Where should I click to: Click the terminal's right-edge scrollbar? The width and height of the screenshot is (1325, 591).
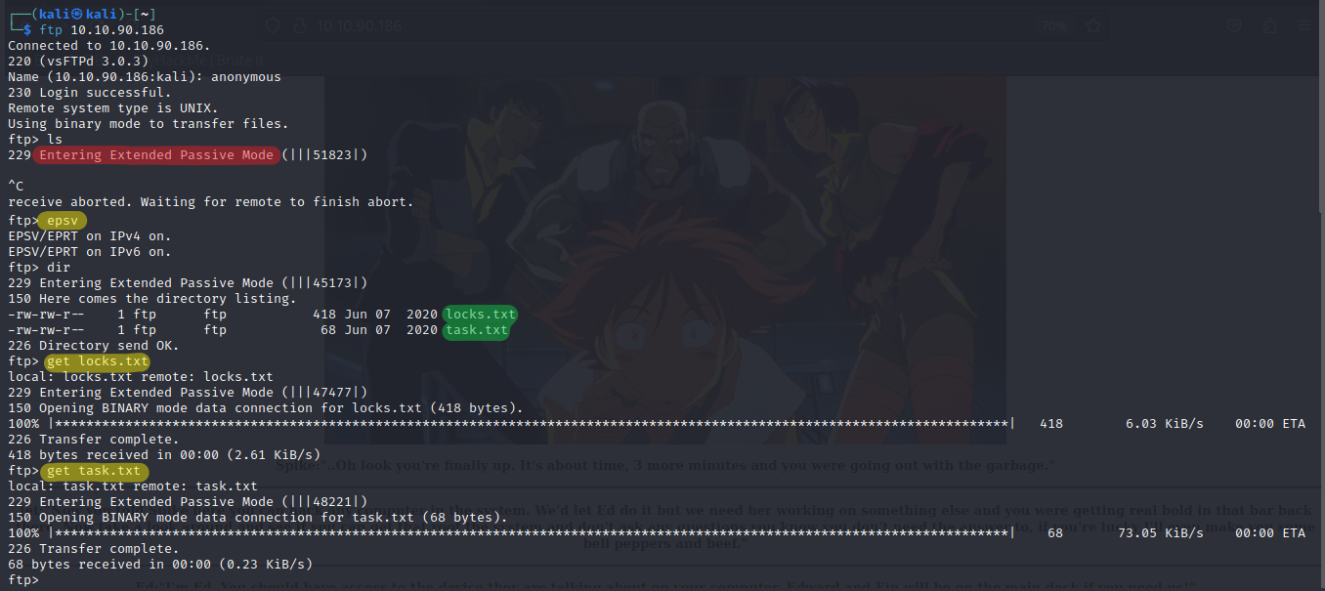1319,293
